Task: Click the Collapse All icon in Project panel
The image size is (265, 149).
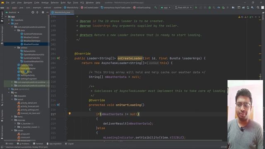Action: coord(37,12)
